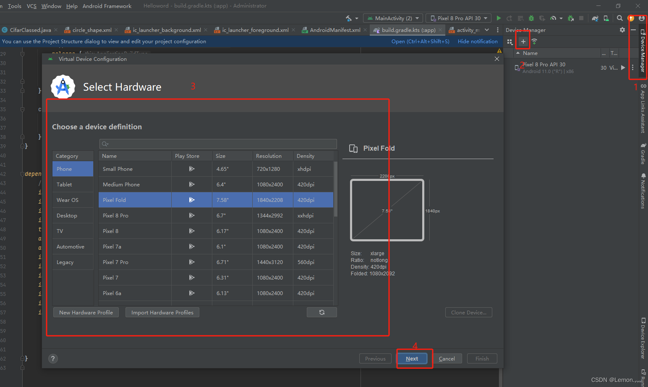Screen dimensions: 648x387
Task: Click the IDE updates notification icon
Action: click(631, 18)
